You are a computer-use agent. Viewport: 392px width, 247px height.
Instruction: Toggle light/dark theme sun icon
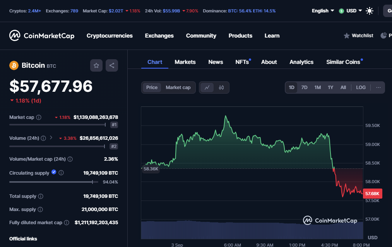click(x=369, y=11)
